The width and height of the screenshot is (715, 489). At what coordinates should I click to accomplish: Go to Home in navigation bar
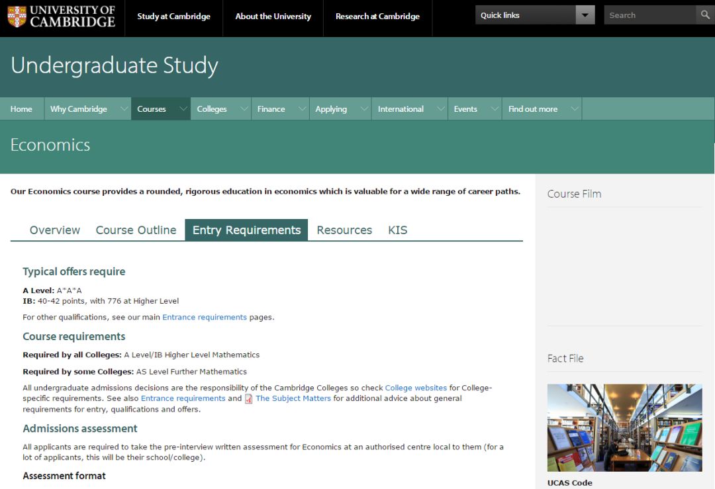[x=21, y=109]
